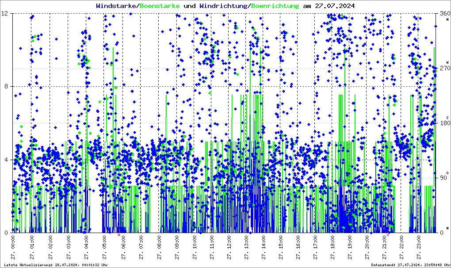Screen dimensions: 451x268
Task: Click the 'Letzte Aktualisierung' timestamp text
Action: 56,265
